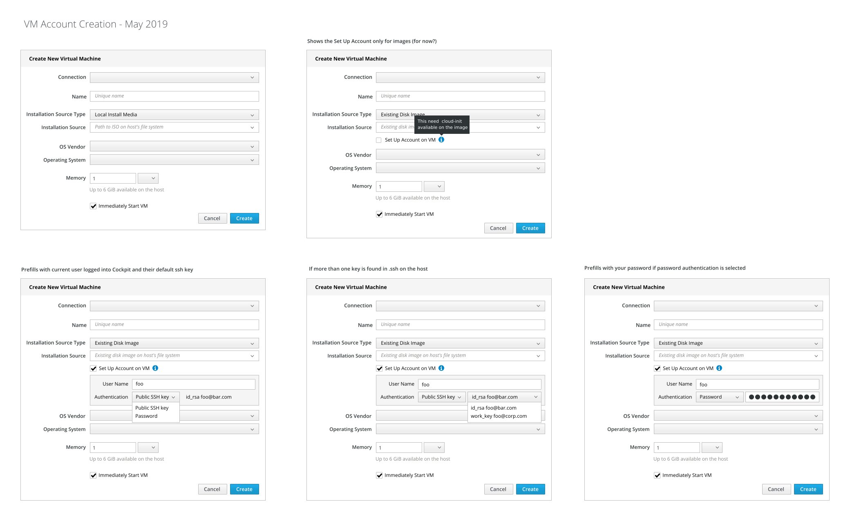Open the Password authentication type dropdown
The width and height of the screenshot is (850, 521).
pyautogui.click(x=719, y=397)
